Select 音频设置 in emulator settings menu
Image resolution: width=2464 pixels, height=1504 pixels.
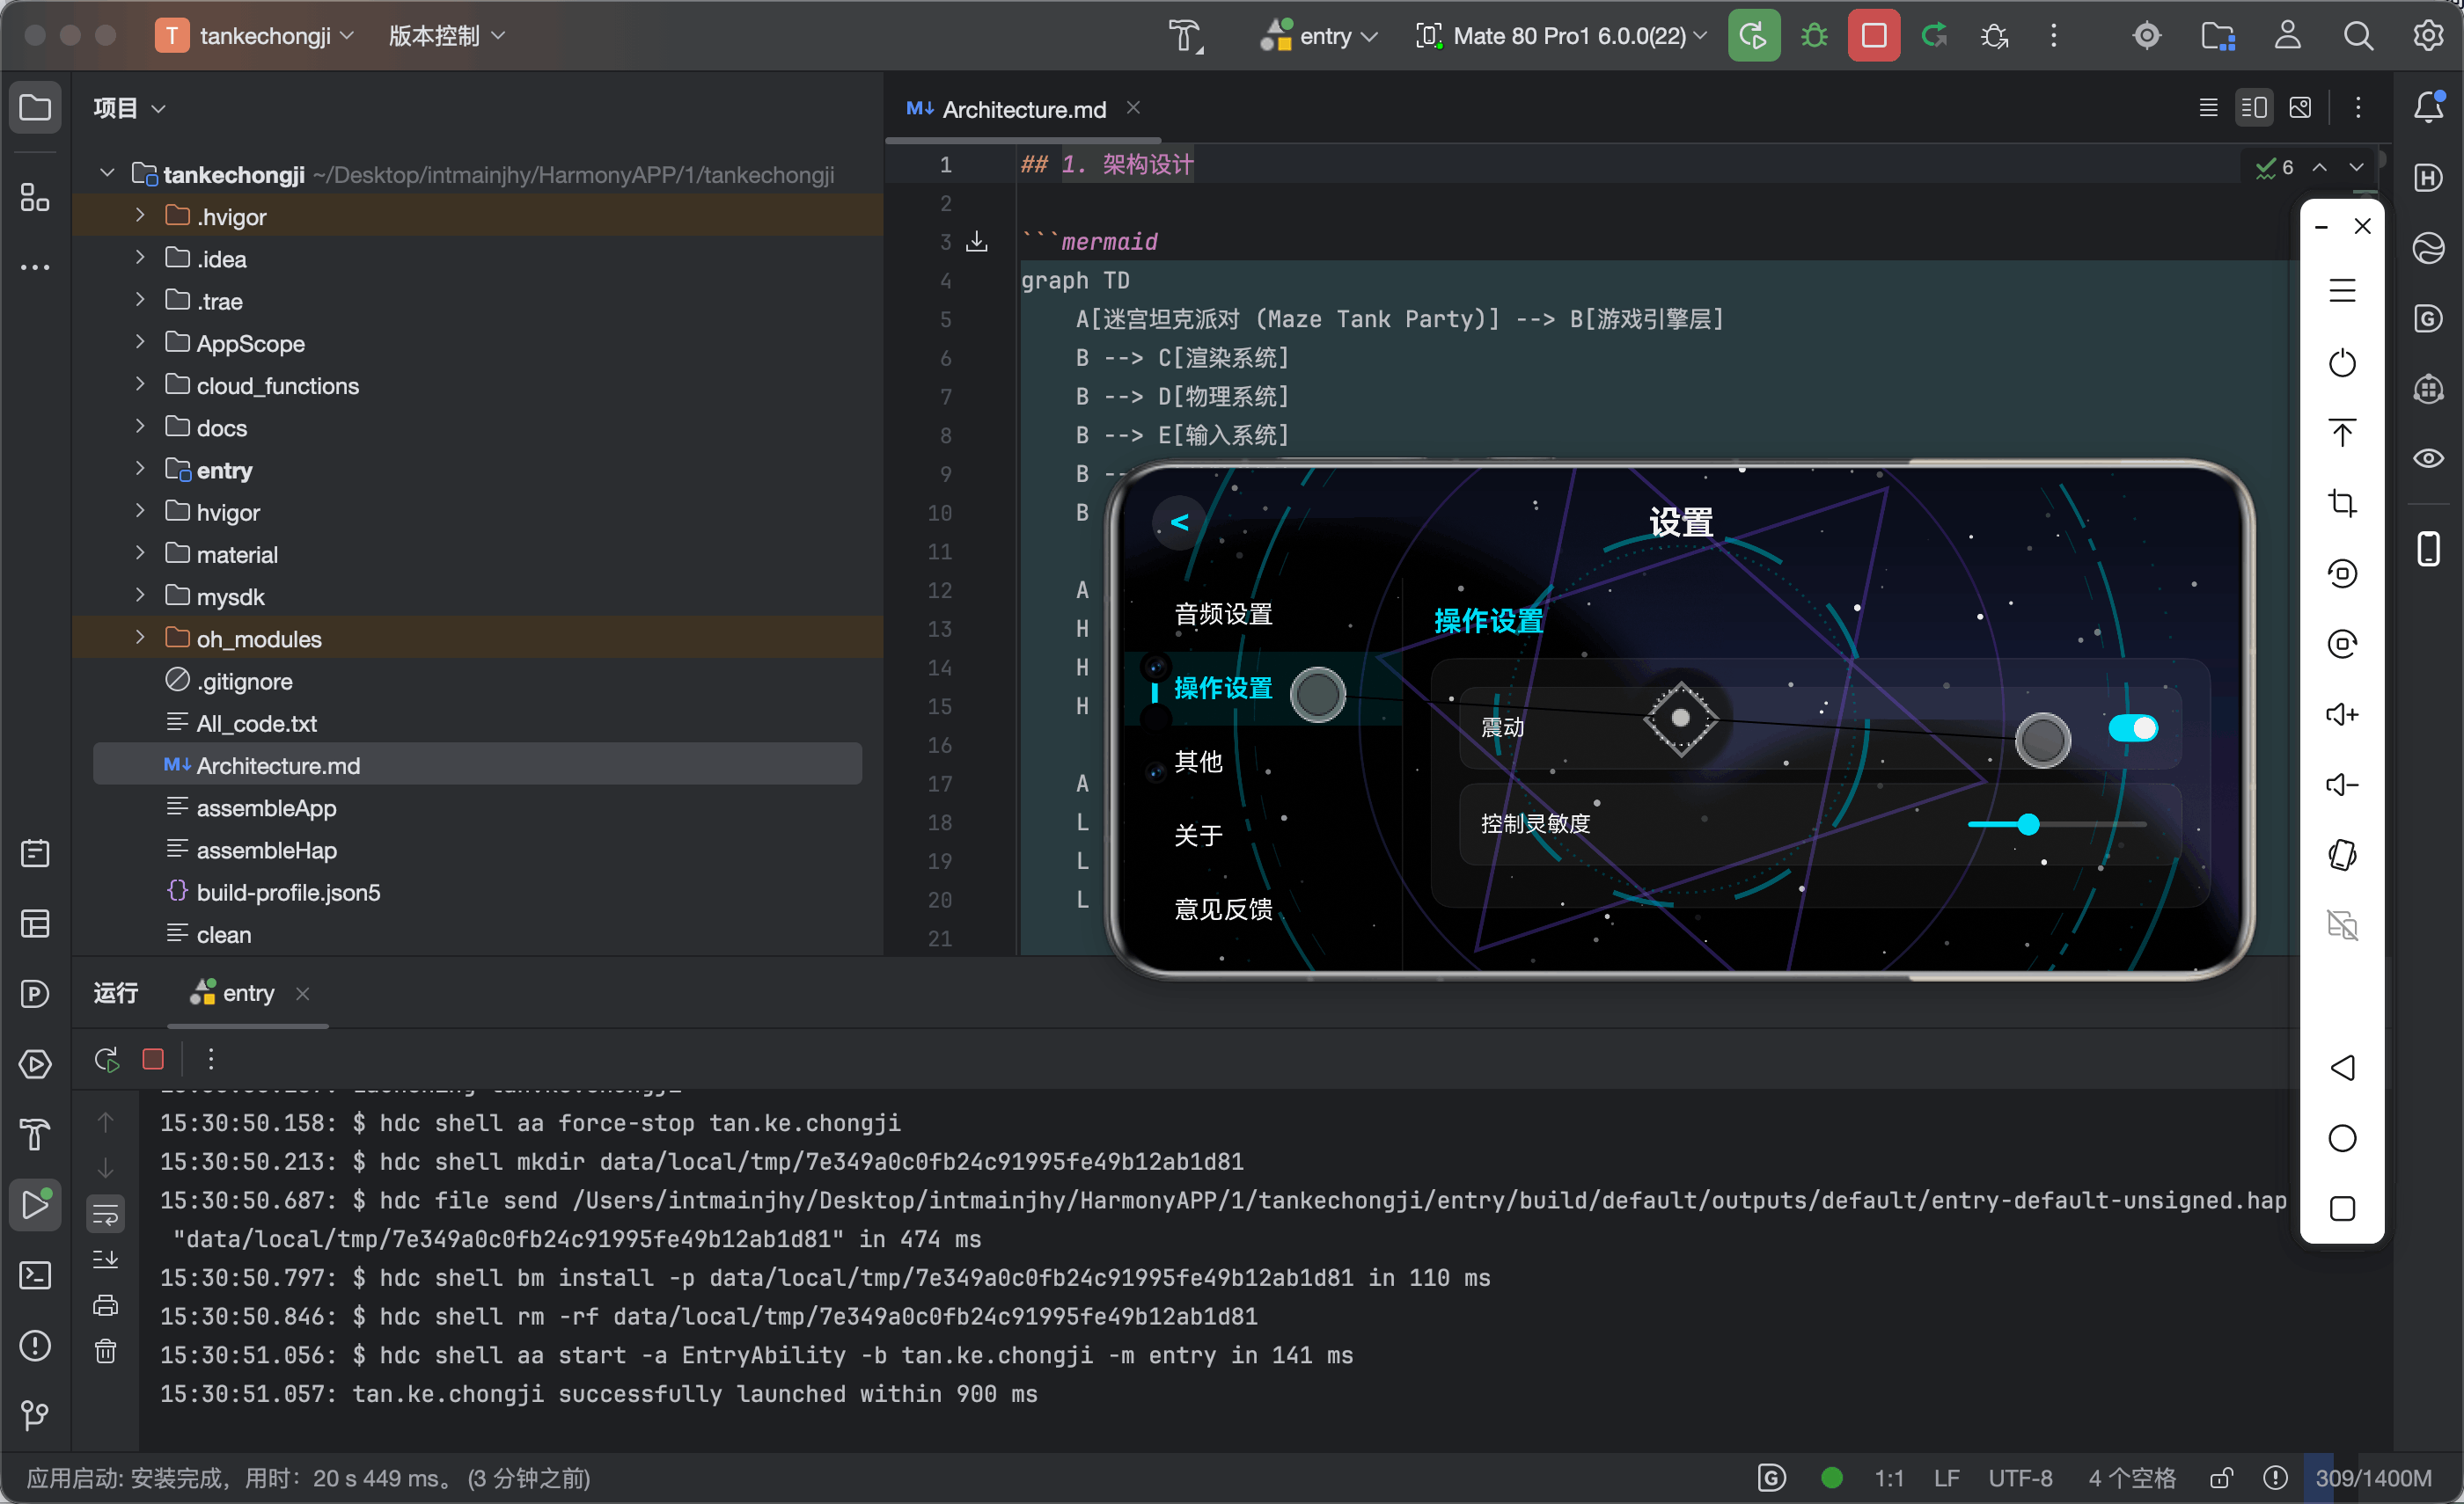[1222, 614]
